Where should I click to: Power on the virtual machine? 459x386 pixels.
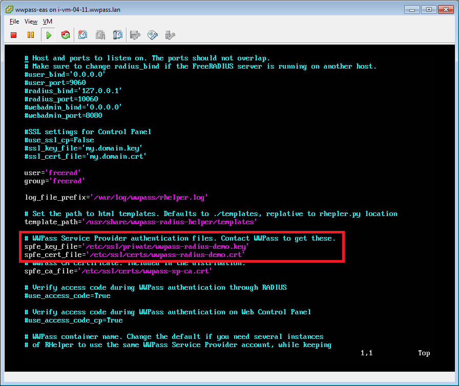pos(48,34)
